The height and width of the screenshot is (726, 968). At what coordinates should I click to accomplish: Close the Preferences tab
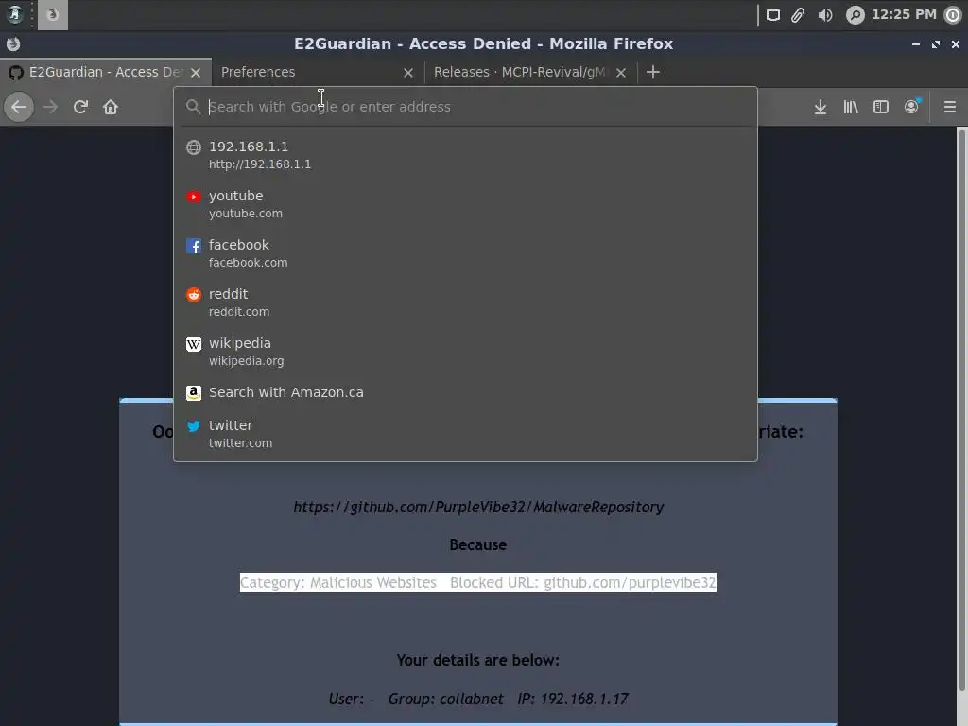[408, 73]
